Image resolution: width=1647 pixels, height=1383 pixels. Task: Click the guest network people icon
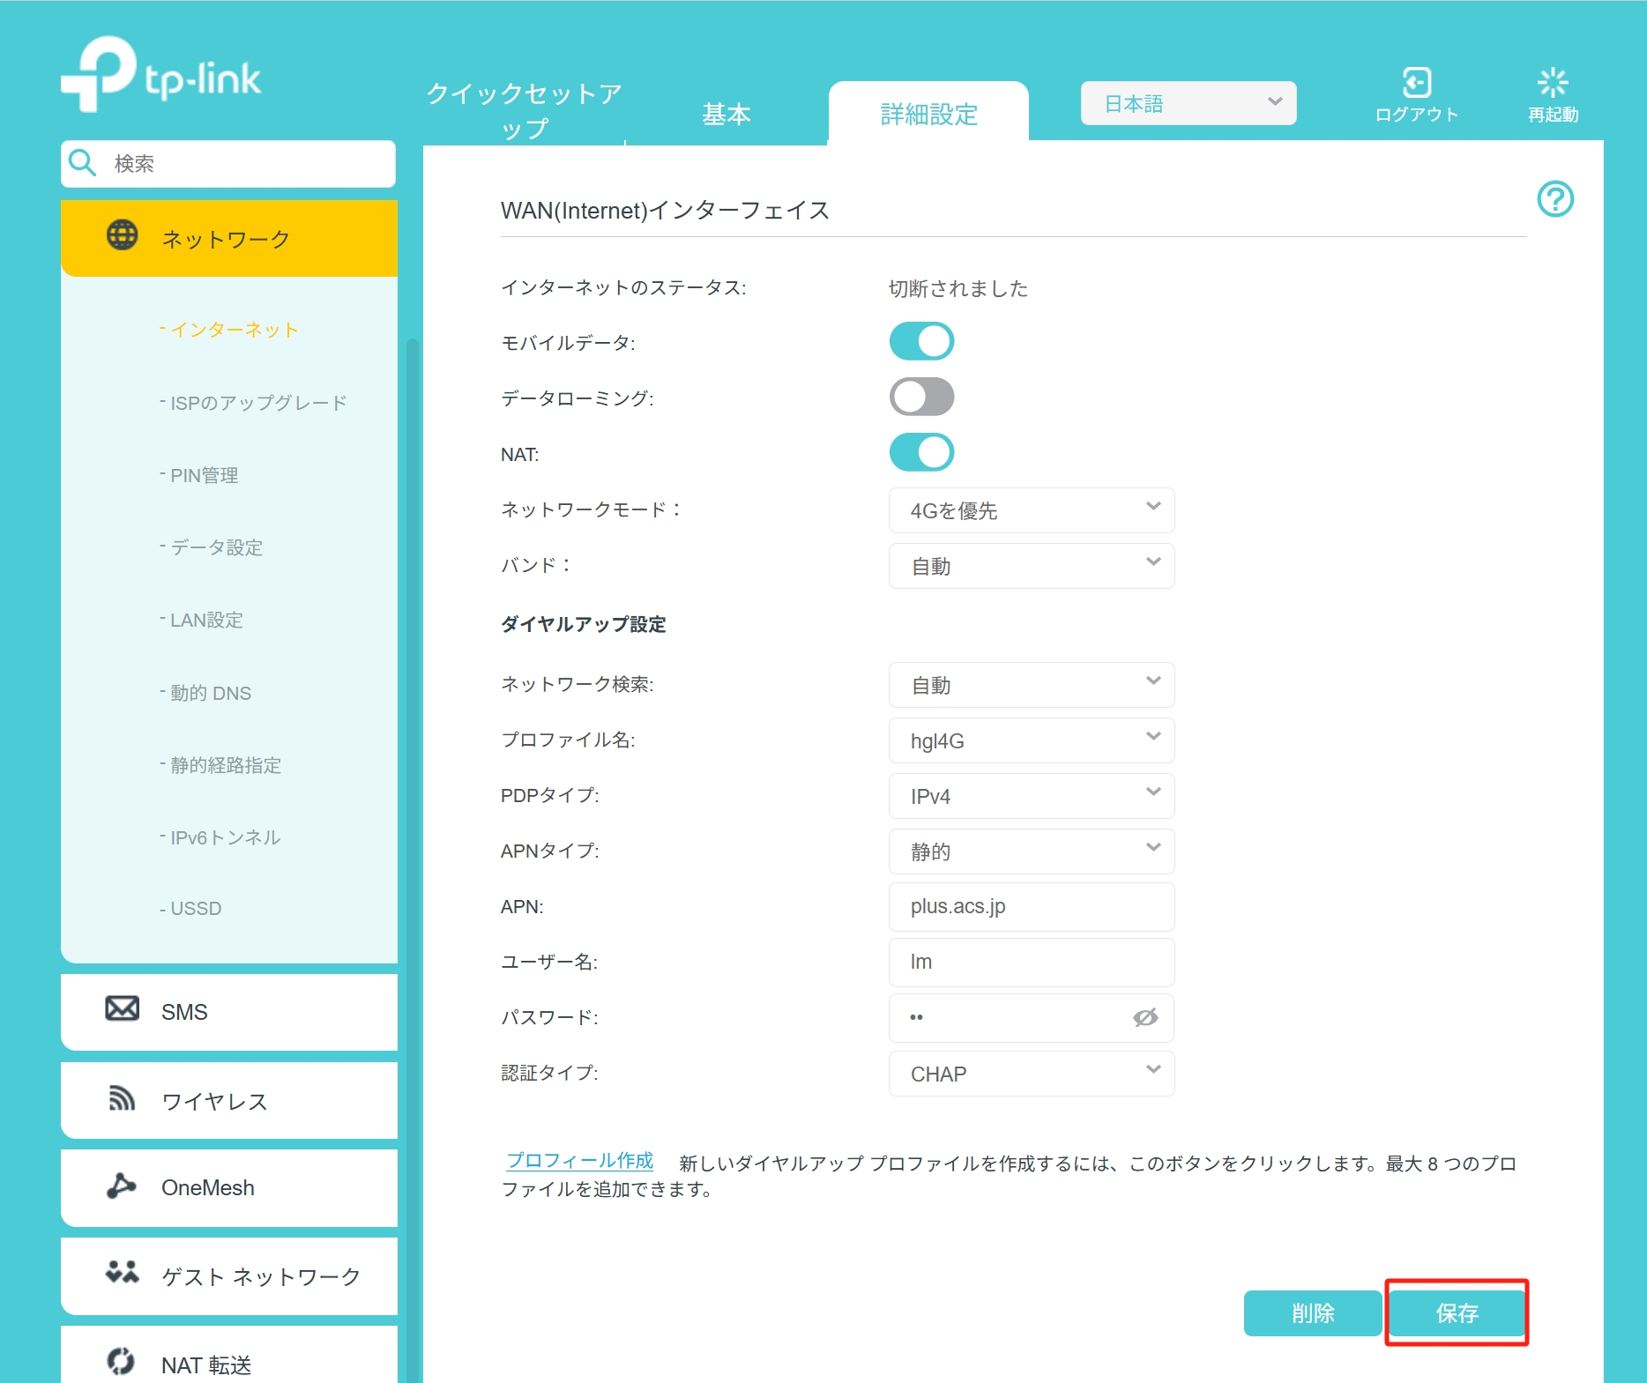(123, 1272)
